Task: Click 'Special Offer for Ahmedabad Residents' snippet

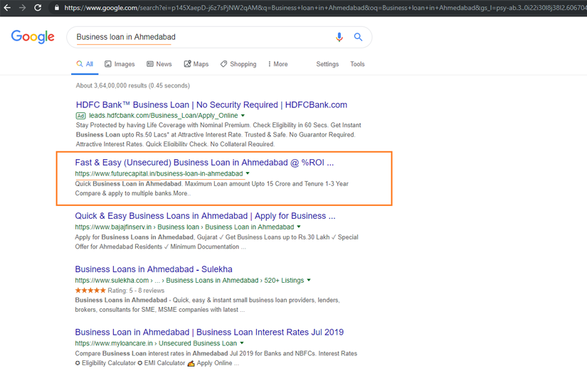Action: (x=216, y=242)
